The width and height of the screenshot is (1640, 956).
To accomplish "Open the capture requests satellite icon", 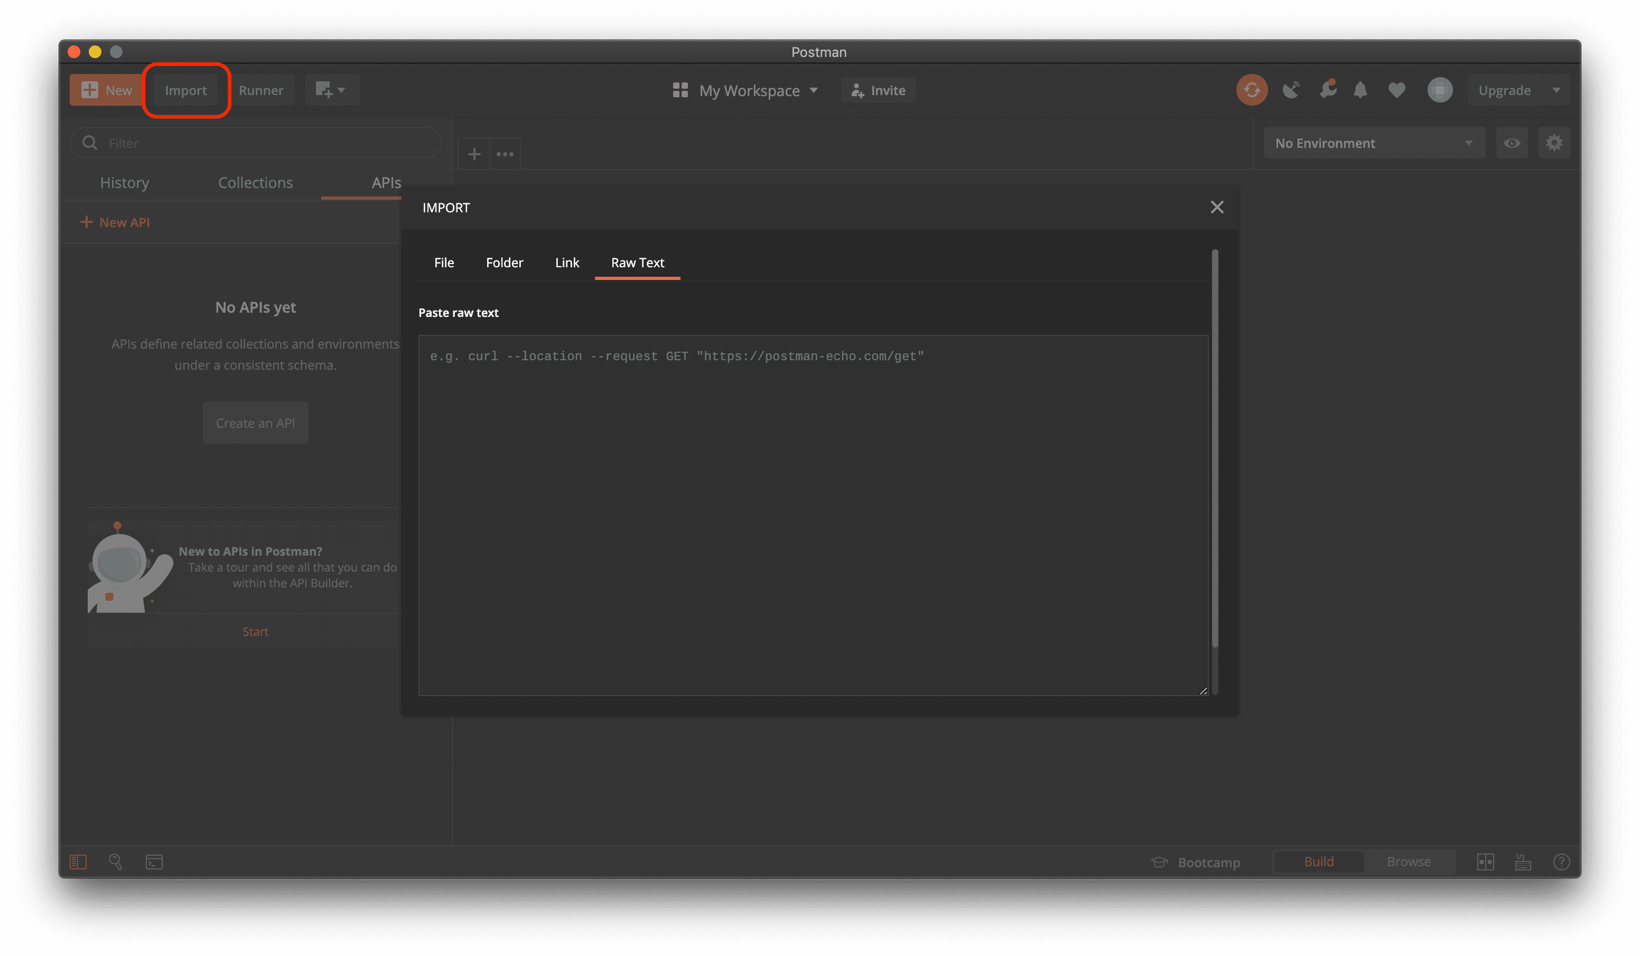I will tap(1291, 90).
